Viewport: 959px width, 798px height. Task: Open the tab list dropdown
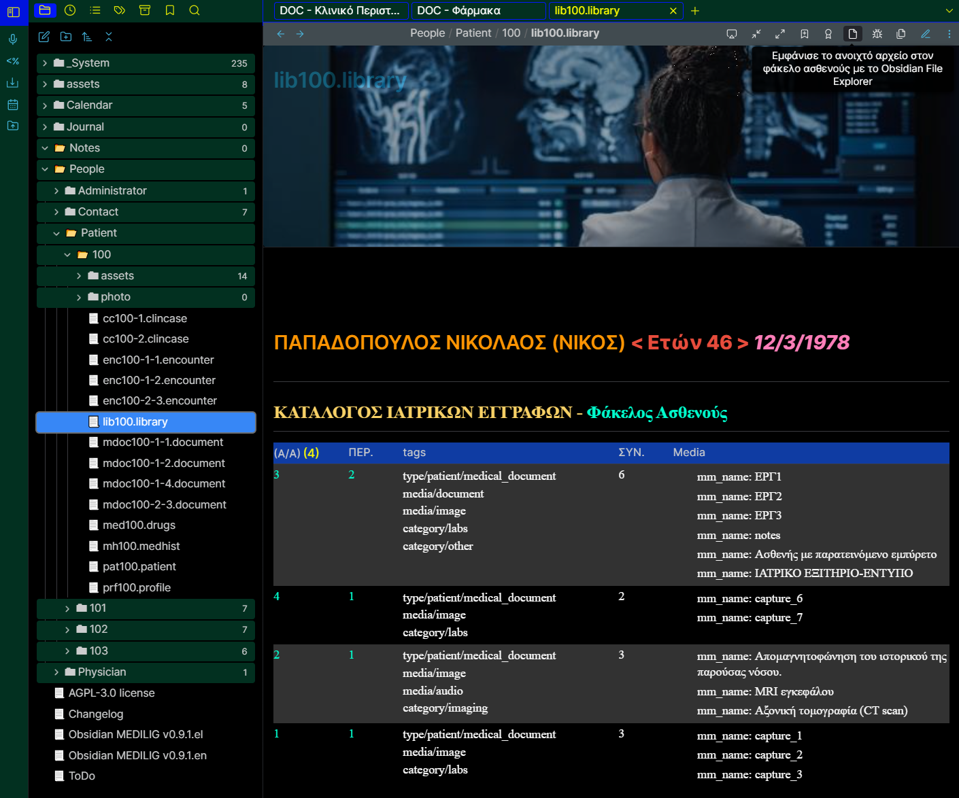949,11
